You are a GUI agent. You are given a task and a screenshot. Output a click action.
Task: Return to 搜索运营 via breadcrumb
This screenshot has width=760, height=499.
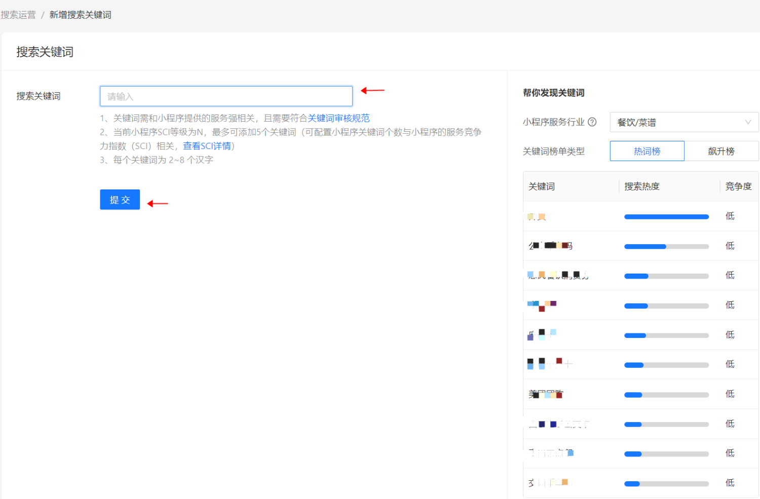click(18, 15)
